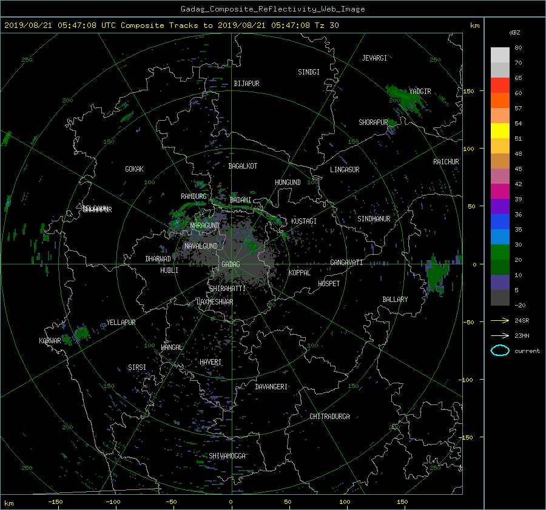This screenshot has width=546, height=510.
Task: Click the yellow 24SR arrow legend icon
Action: point(500,320)
